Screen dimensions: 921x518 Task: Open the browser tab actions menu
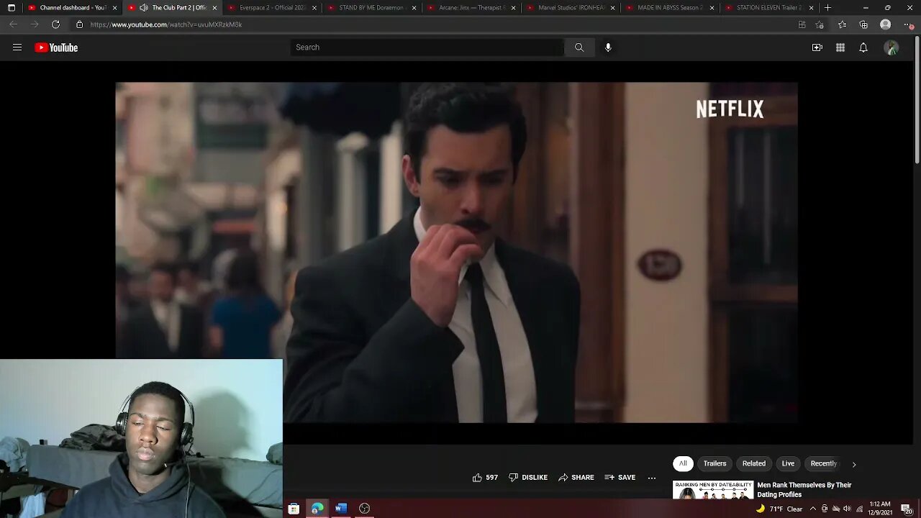[x=12, y=8]
